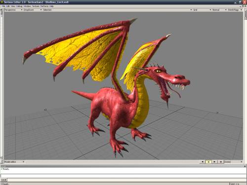Open the Perspective view dropdown
The image size is (247, 185).
(13, 10)
